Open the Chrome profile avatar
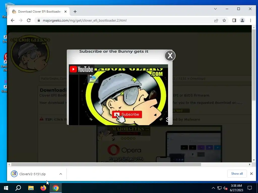 point(242,20)
